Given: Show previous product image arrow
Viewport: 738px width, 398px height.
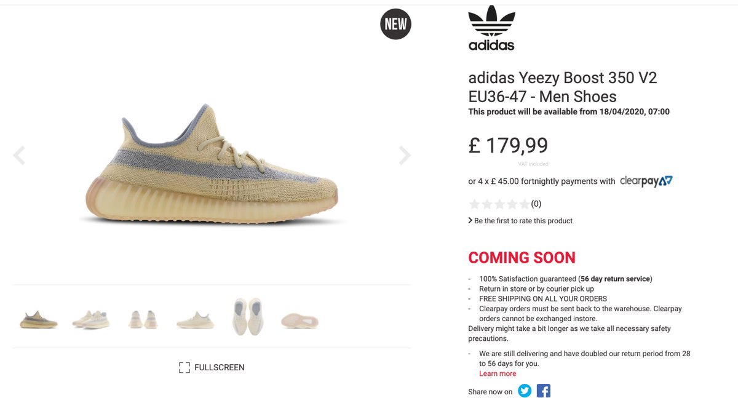Looking at the screenshot, I should [19, 156].
